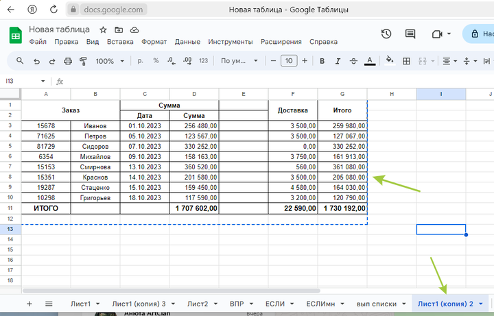Viewport: 494px width, 316px height.
Task: Click the font size field 10
Action: click(x=289, y=61)
